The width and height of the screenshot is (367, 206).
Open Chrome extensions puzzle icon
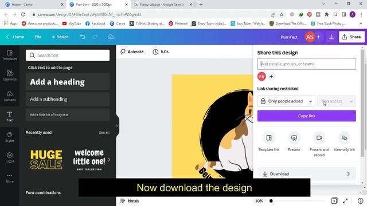(x=326, y=14)
